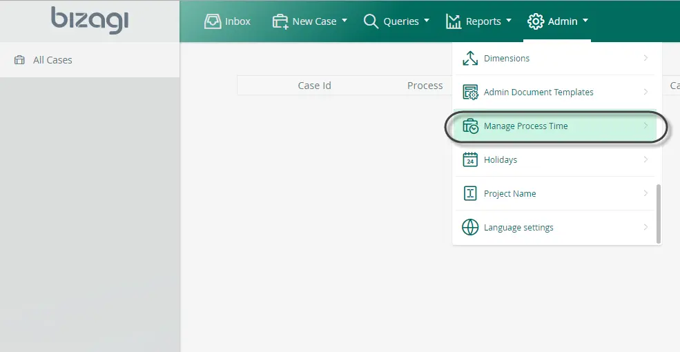This screenshot has width=680, height=352.
Task: Expand the New Case dropdown arrow
Action: (344, 21)
